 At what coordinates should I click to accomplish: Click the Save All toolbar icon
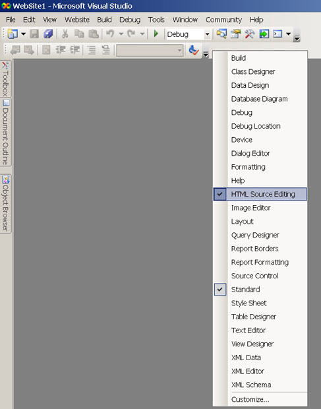[x=48, y=34]
